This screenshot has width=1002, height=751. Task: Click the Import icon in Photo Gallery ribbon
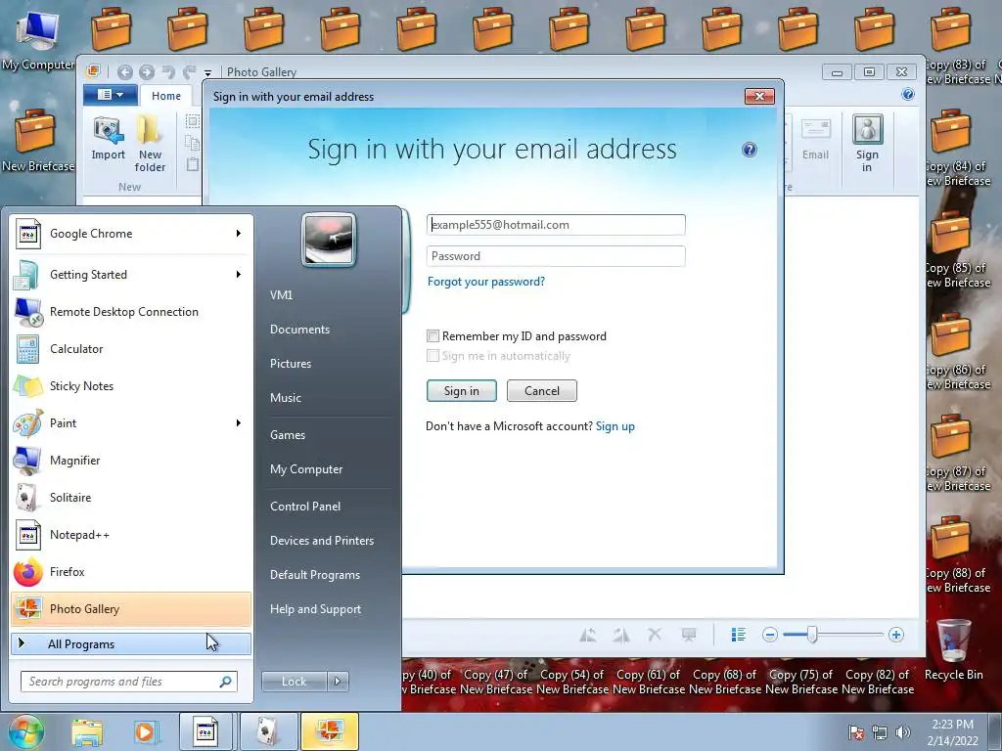point(108,139)
